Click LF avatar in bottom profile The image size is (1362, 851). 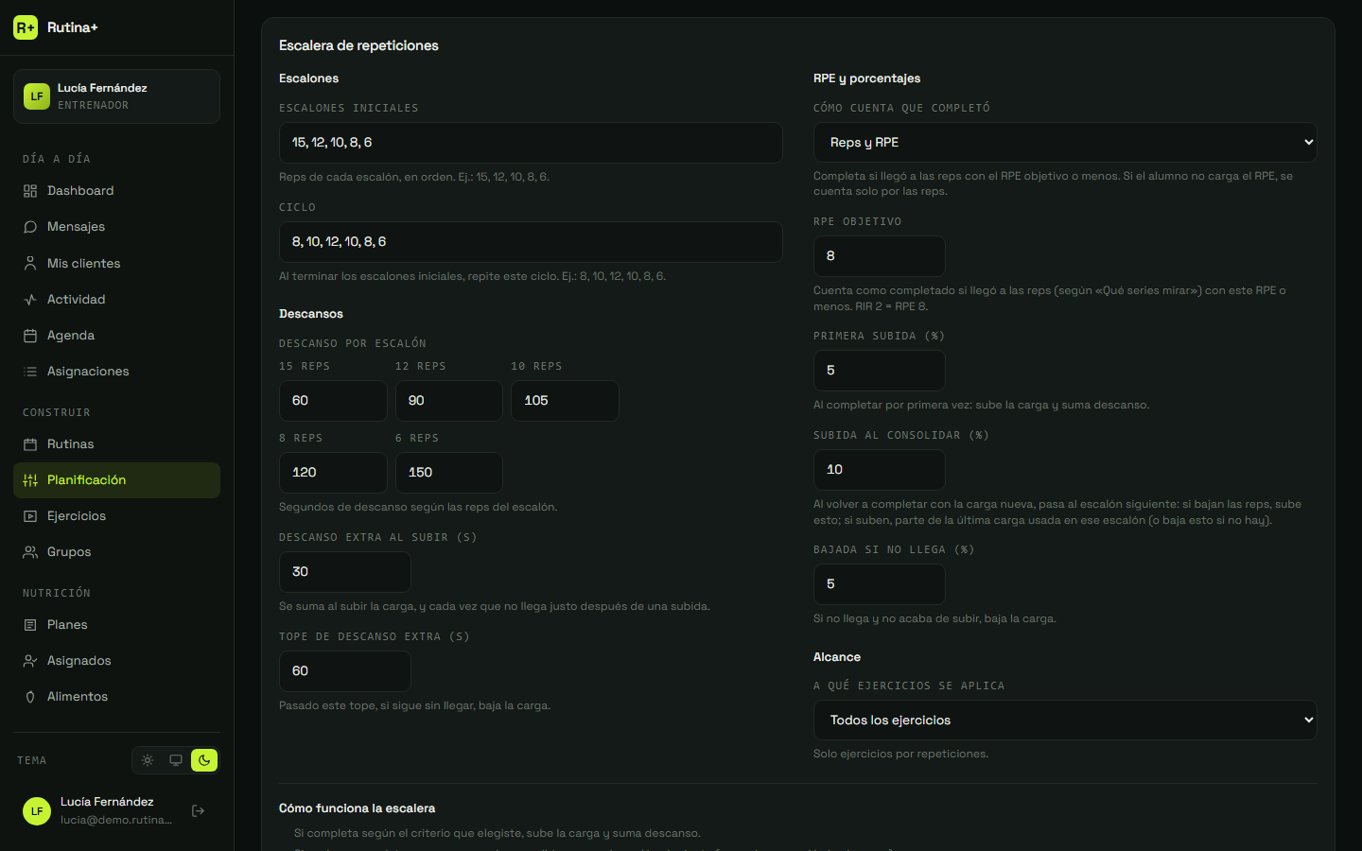click(x=37, y=810)
